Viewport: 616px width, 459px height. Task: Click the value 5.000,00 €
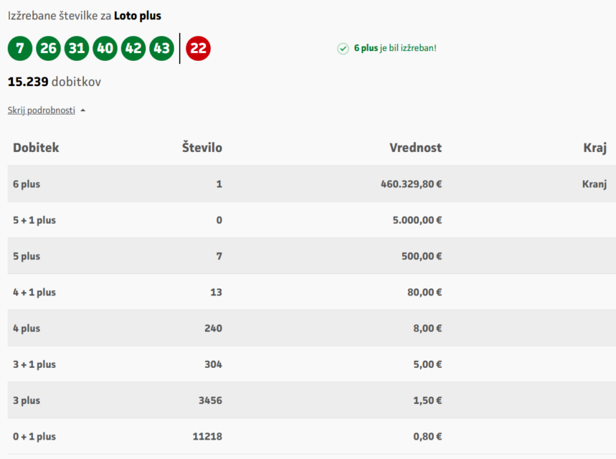click(x=417, y=220)
